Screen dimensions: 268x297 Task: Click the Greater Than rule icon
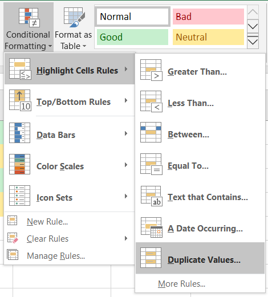click(x=151, y=70)
